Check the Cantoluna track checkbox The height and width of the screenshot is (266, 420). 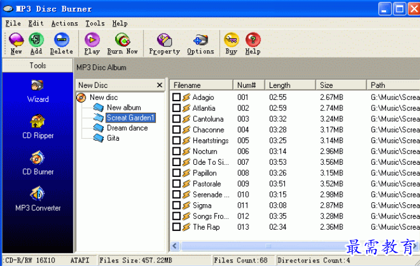176,119
